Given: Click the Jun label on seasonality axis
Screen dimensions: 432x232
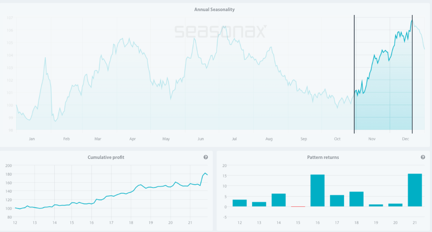Looking at the screenshot, I should coord(200,139).
